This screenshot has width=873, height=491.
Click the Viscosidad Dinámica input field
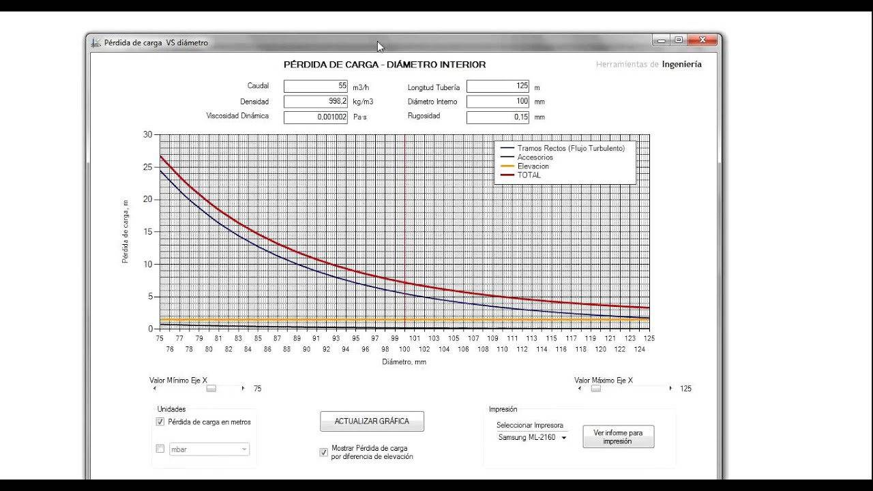(x=316, y=117)
